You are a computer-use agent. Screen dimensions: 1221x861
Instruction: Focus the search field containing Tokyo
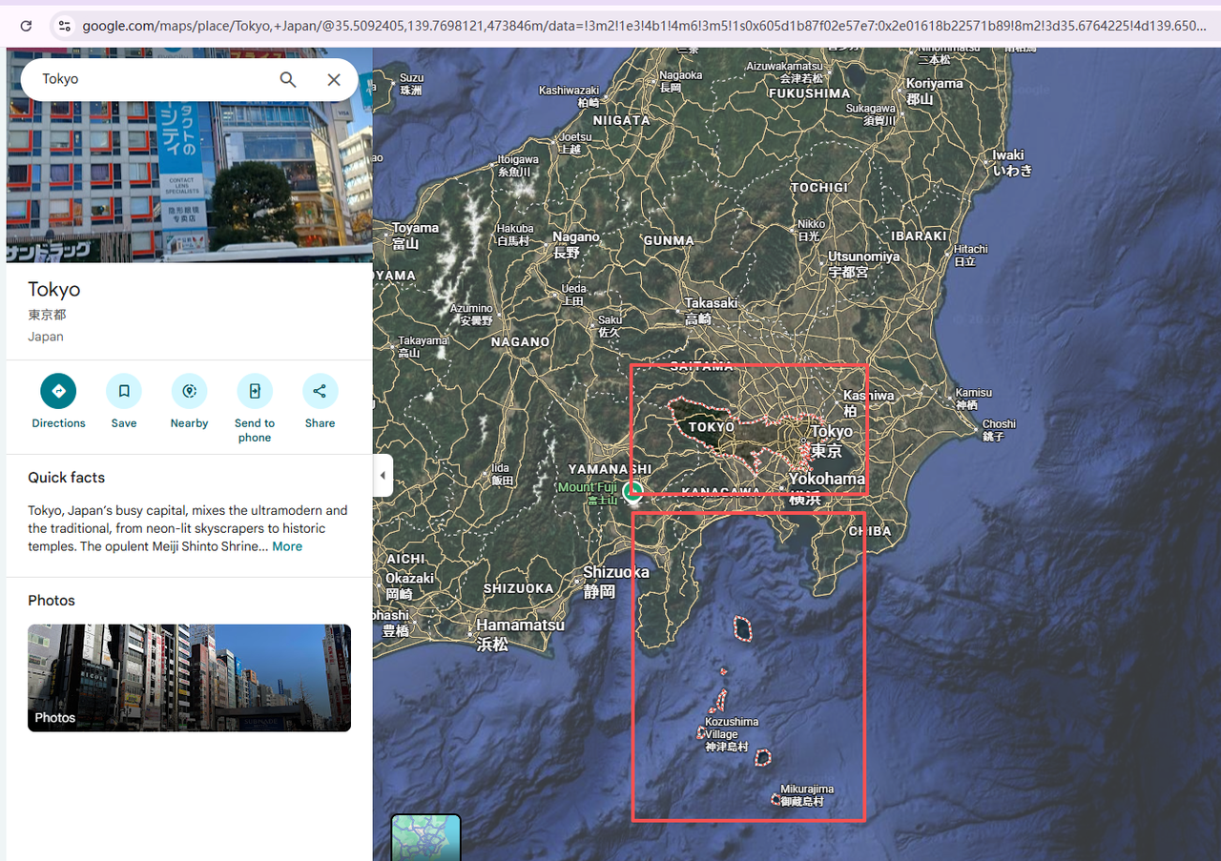[x=153, y=79]
